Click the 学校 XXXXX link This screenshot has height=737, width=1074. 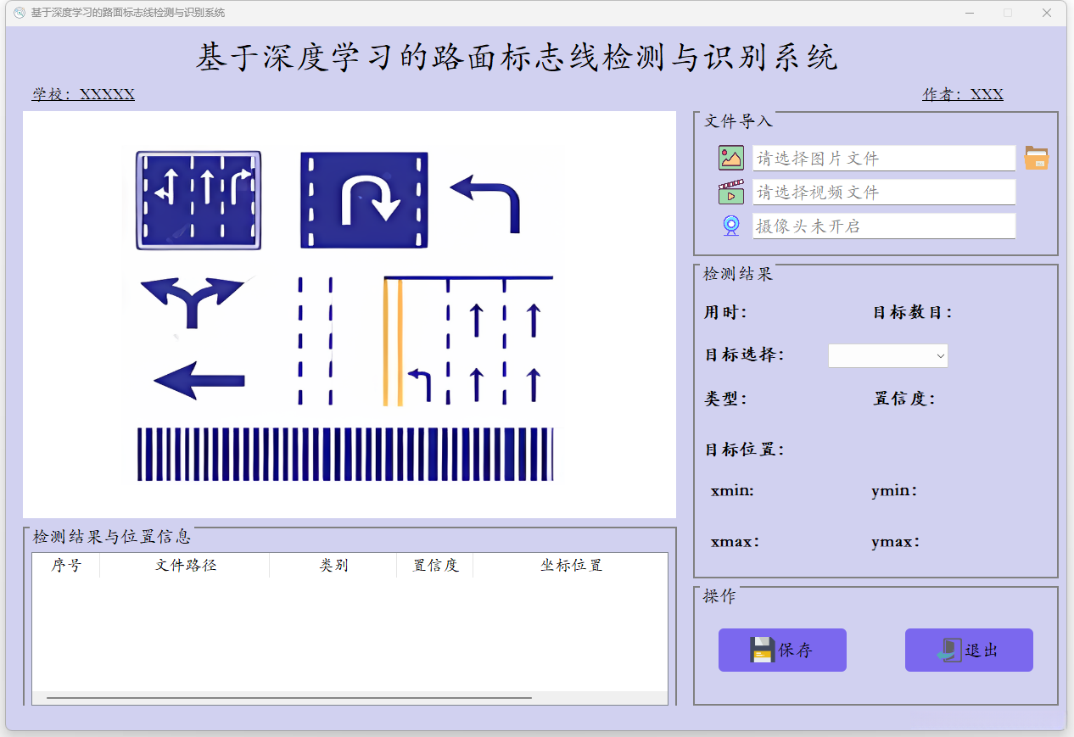click(82, 94)
